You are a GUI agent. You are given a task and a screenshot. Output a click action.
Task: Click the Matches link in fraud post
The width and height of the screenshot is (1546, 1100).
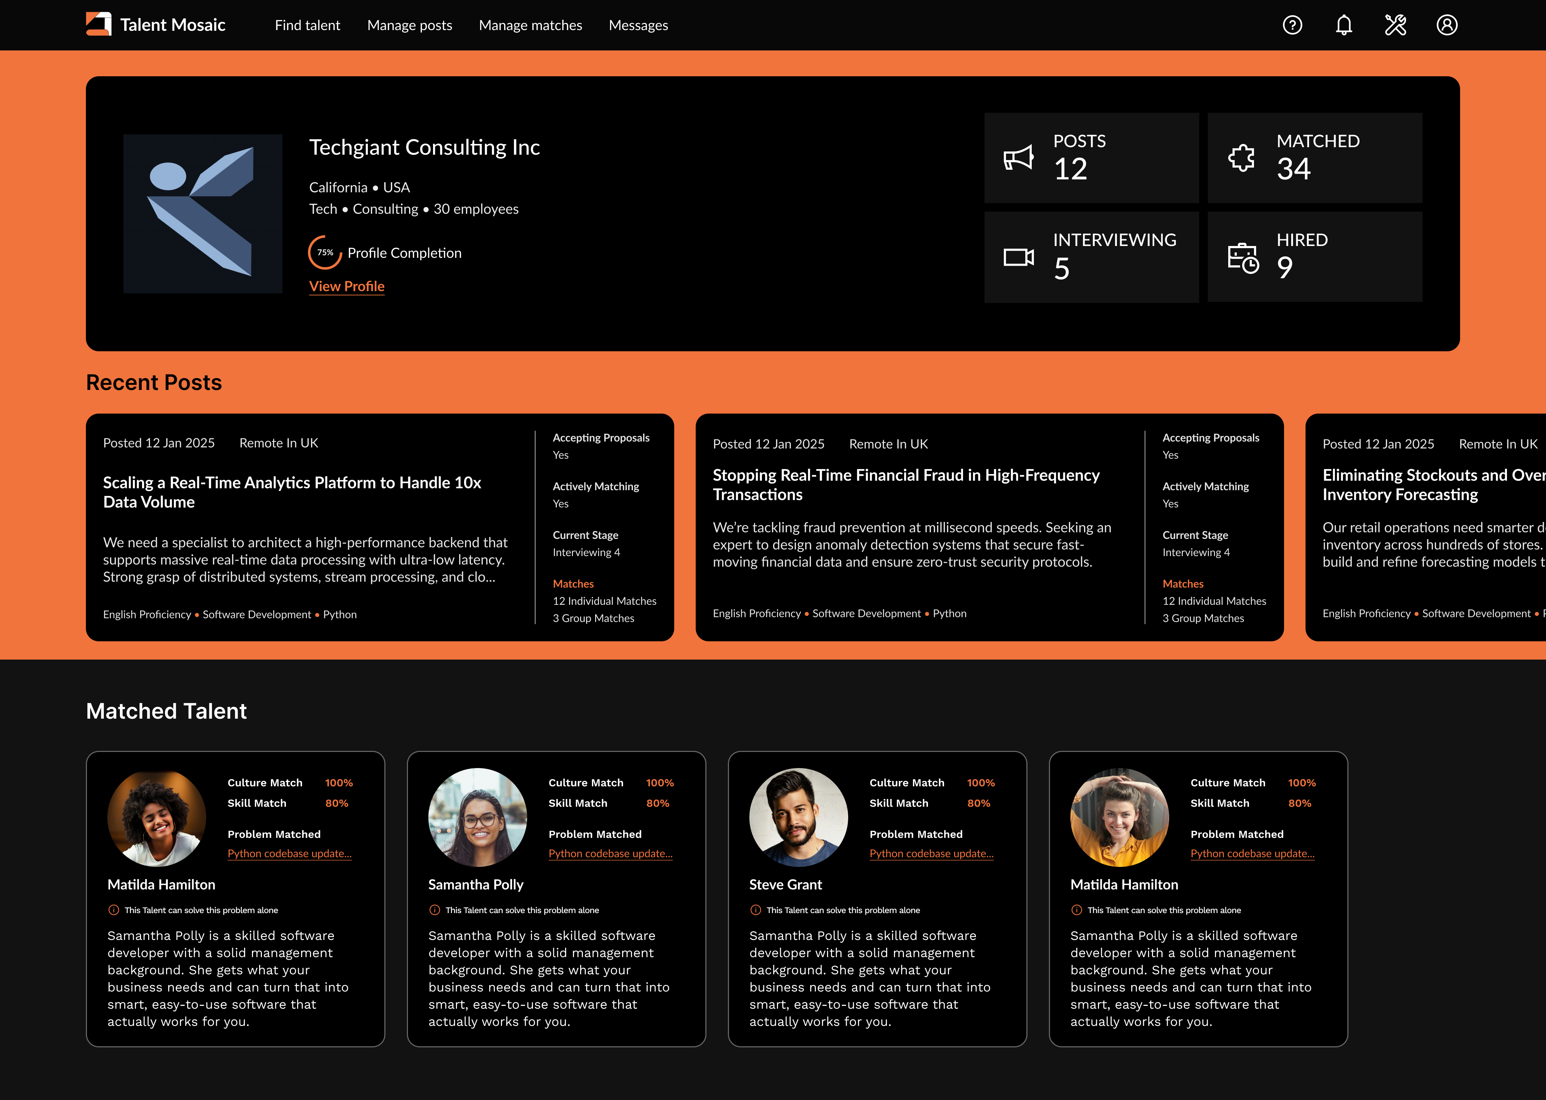pos(1182,583)
